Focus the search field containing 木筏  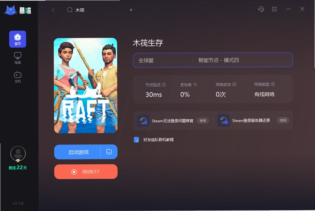tap(100, 10)
